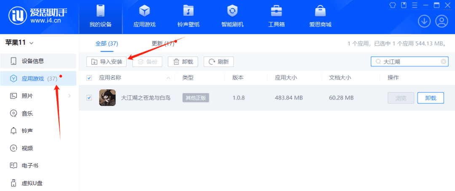
Task: Click the 大江湖 search input field
Action: tap(409, 62)
